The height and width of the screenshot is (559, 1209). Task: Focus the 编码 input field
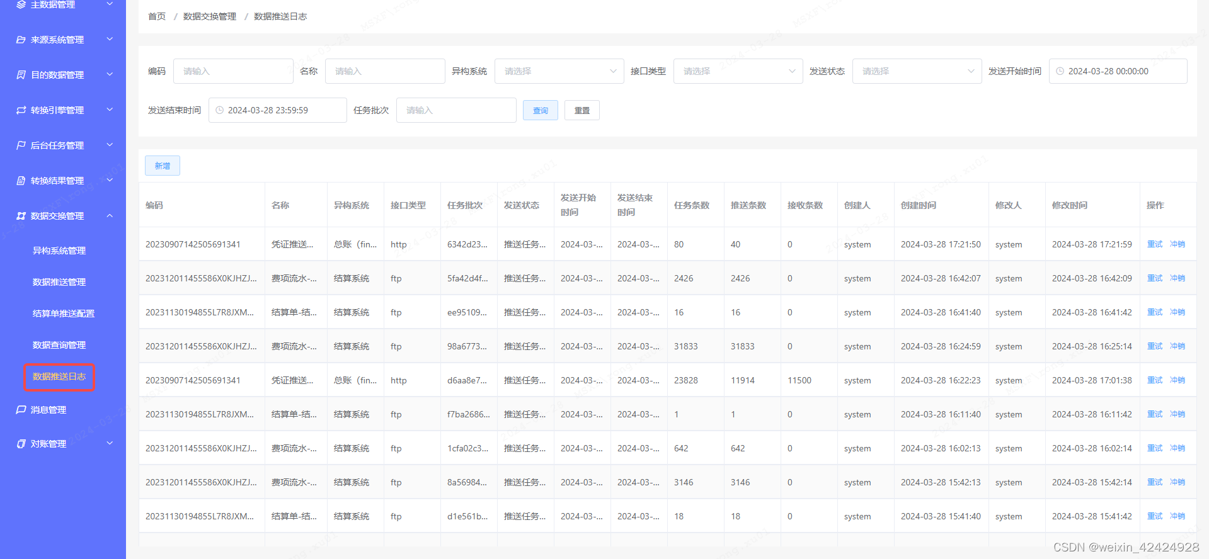coord(233,71)
